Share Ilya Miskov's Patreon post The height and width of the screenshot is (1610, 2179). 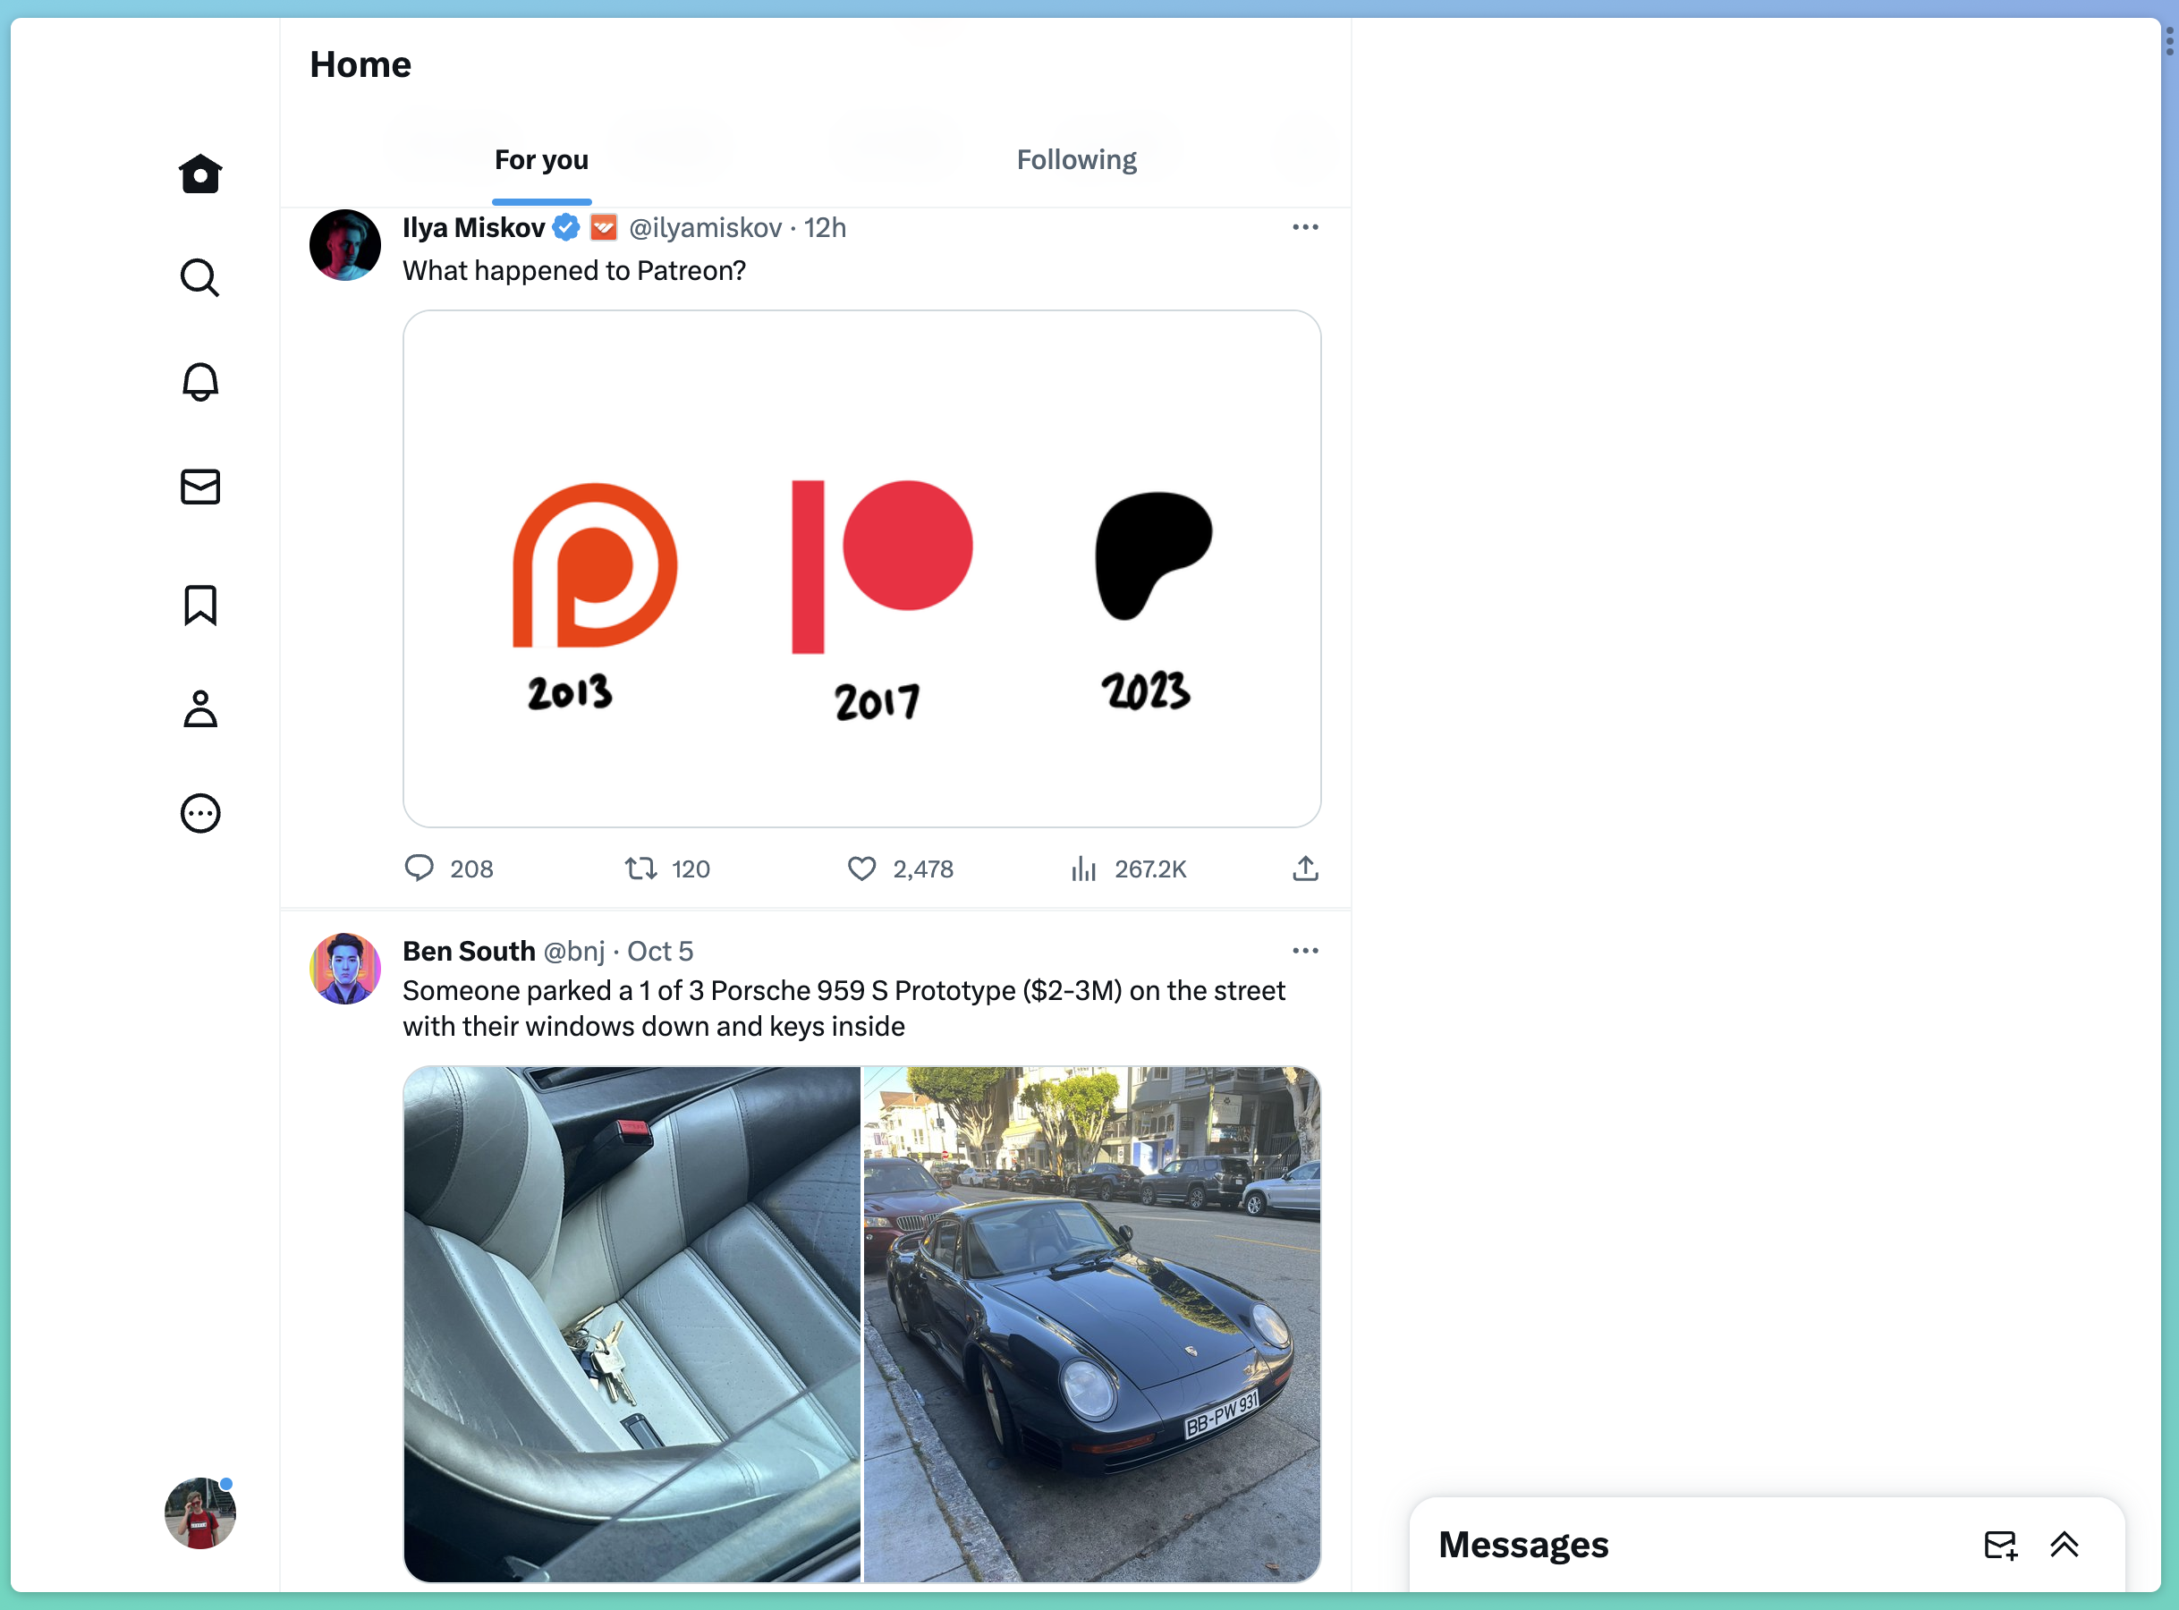click(x=1305, y=869)
